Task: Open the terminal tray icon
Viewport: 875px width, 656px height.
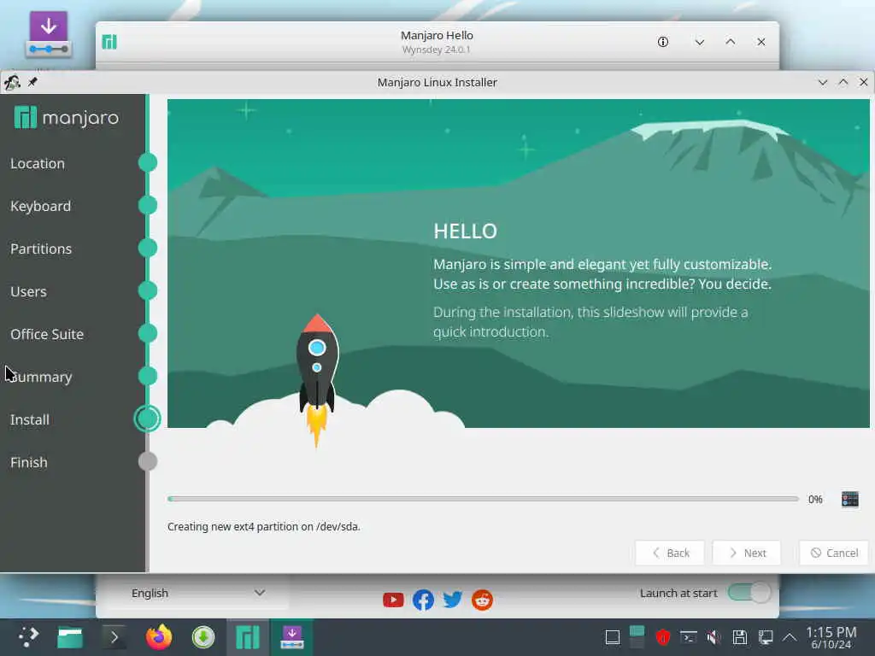Action: pyautogui.click(x=689, y=637)
